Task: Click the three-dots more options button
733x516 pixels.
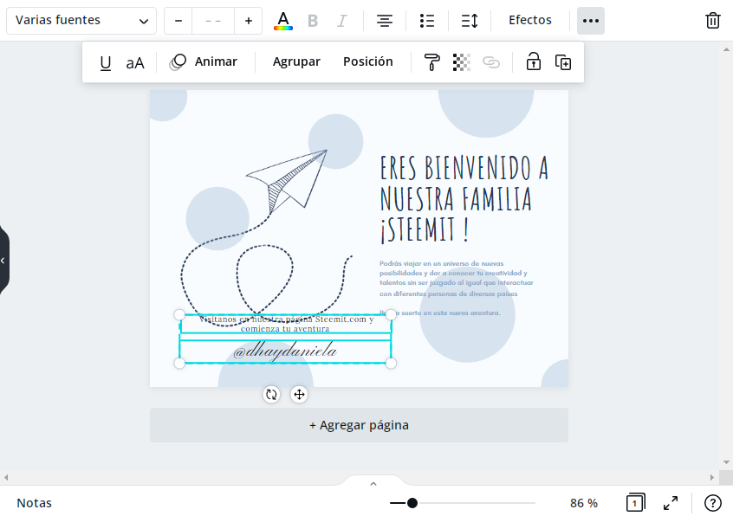Action: pos(591,21)
